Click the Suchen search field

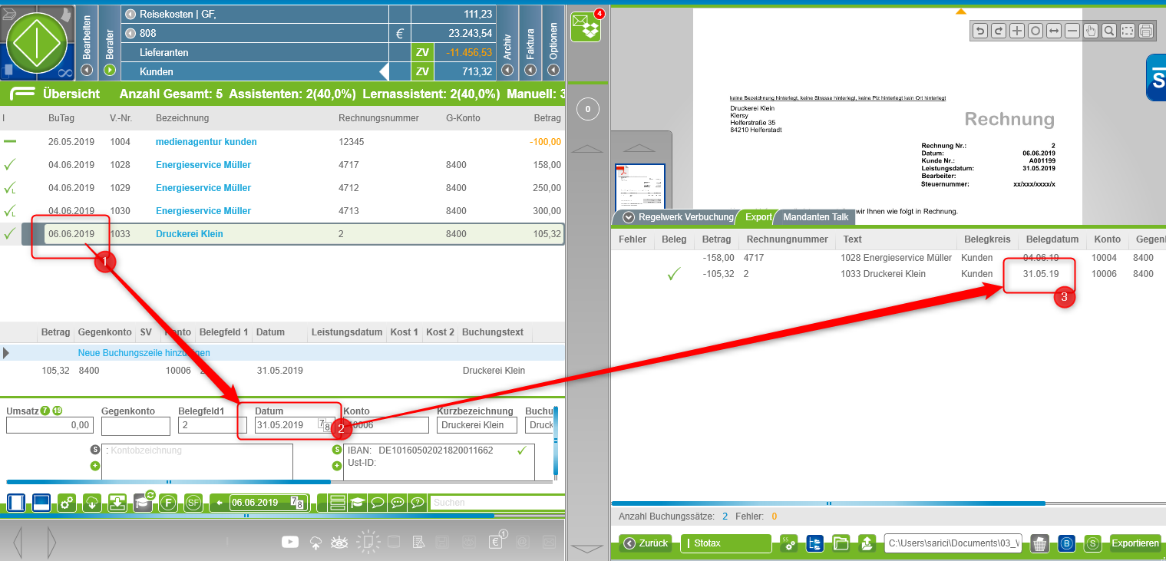pos(496,503)
